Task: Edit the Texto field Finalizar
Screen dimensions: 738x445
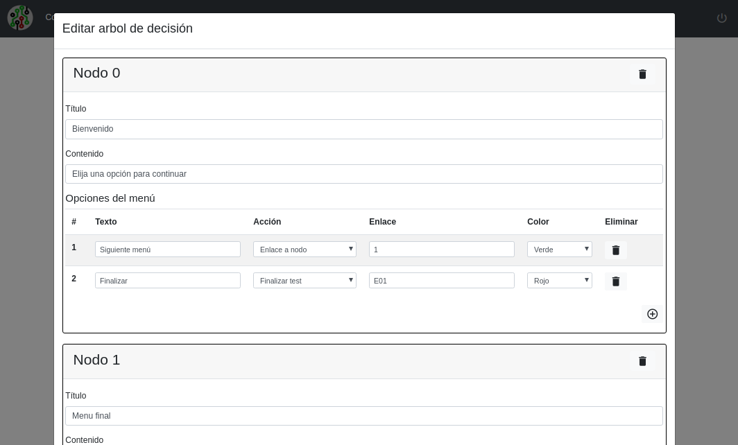Action: point(168,280)
